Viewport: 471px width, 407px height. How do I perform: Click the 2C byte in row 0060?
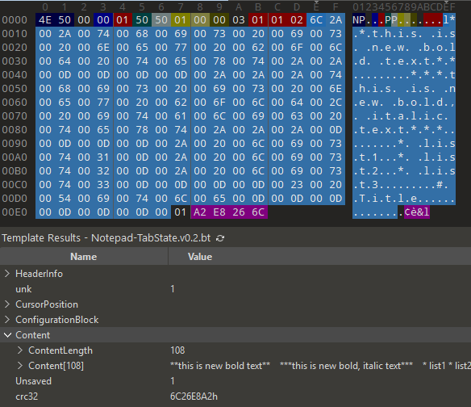336,103
